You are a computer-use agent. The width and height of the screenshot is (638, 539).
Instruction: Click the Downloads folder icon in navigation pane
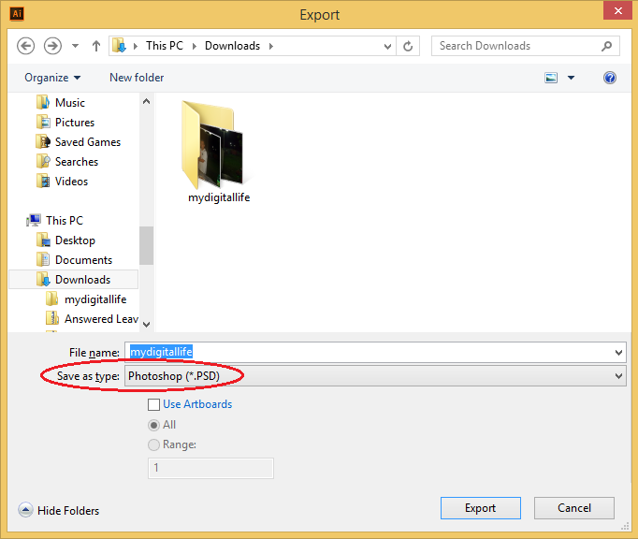tap(43, 279)
